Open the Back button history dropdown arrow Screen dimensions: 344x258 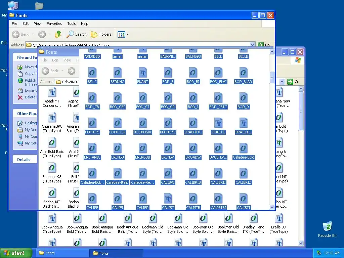click(x=33, y=34)
